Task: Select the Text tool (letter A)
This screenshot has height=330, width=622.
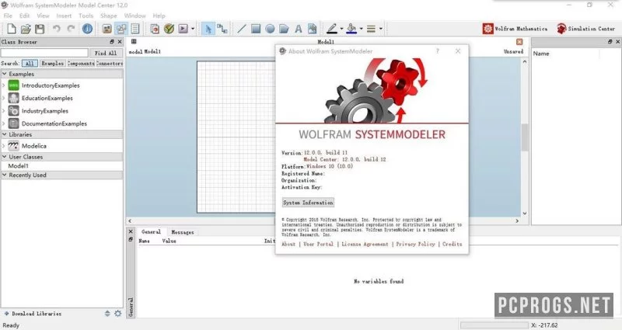Action: (299, 29)
